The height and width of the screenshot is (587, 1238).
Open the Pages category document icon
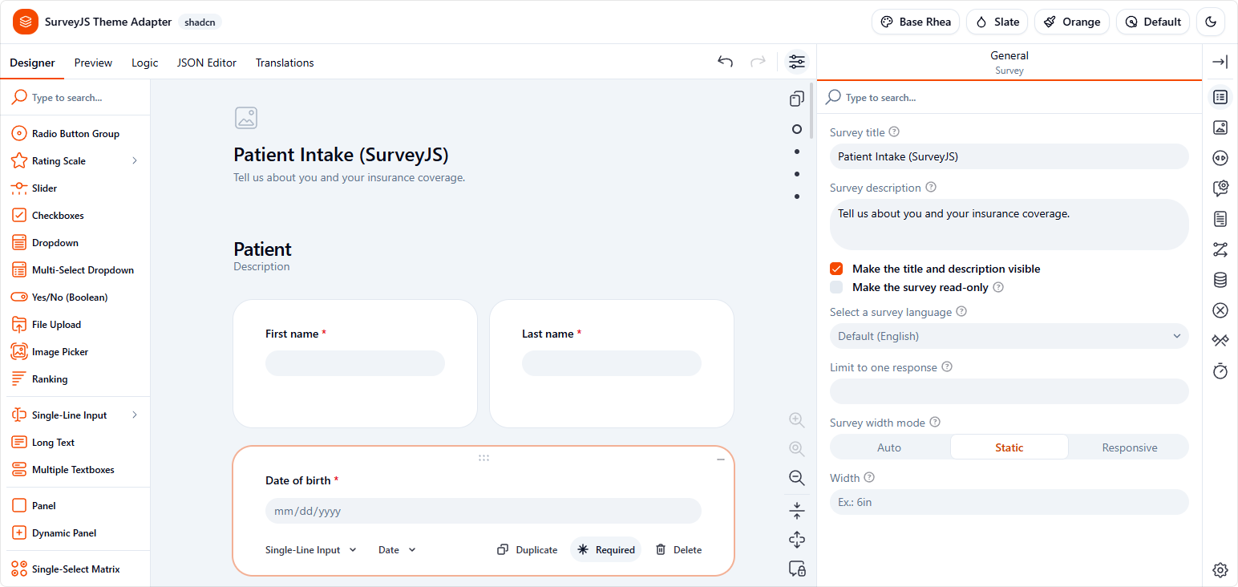1220,219
